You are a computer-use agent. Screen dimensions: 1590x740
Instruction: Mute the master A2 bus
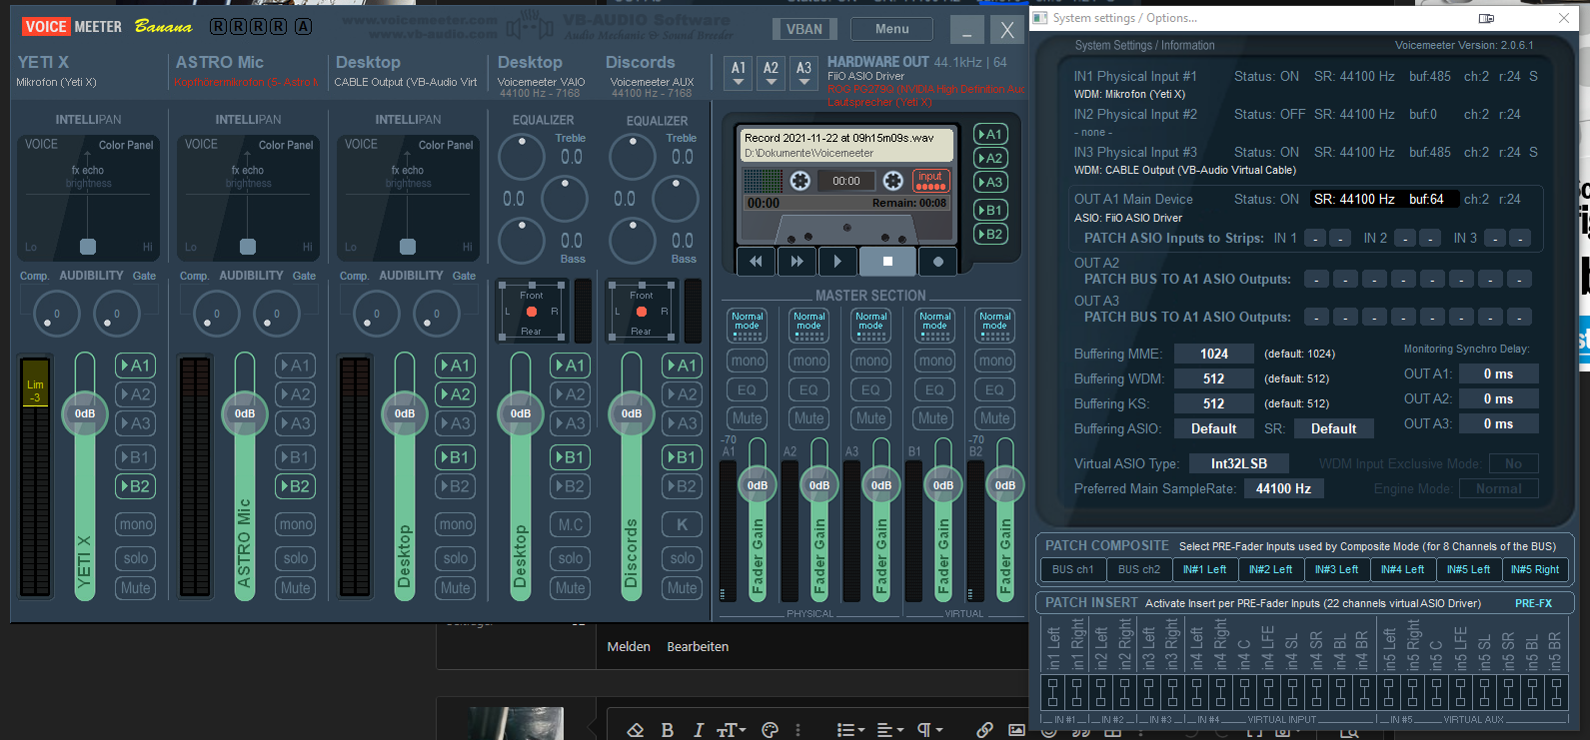coord(808,418)
